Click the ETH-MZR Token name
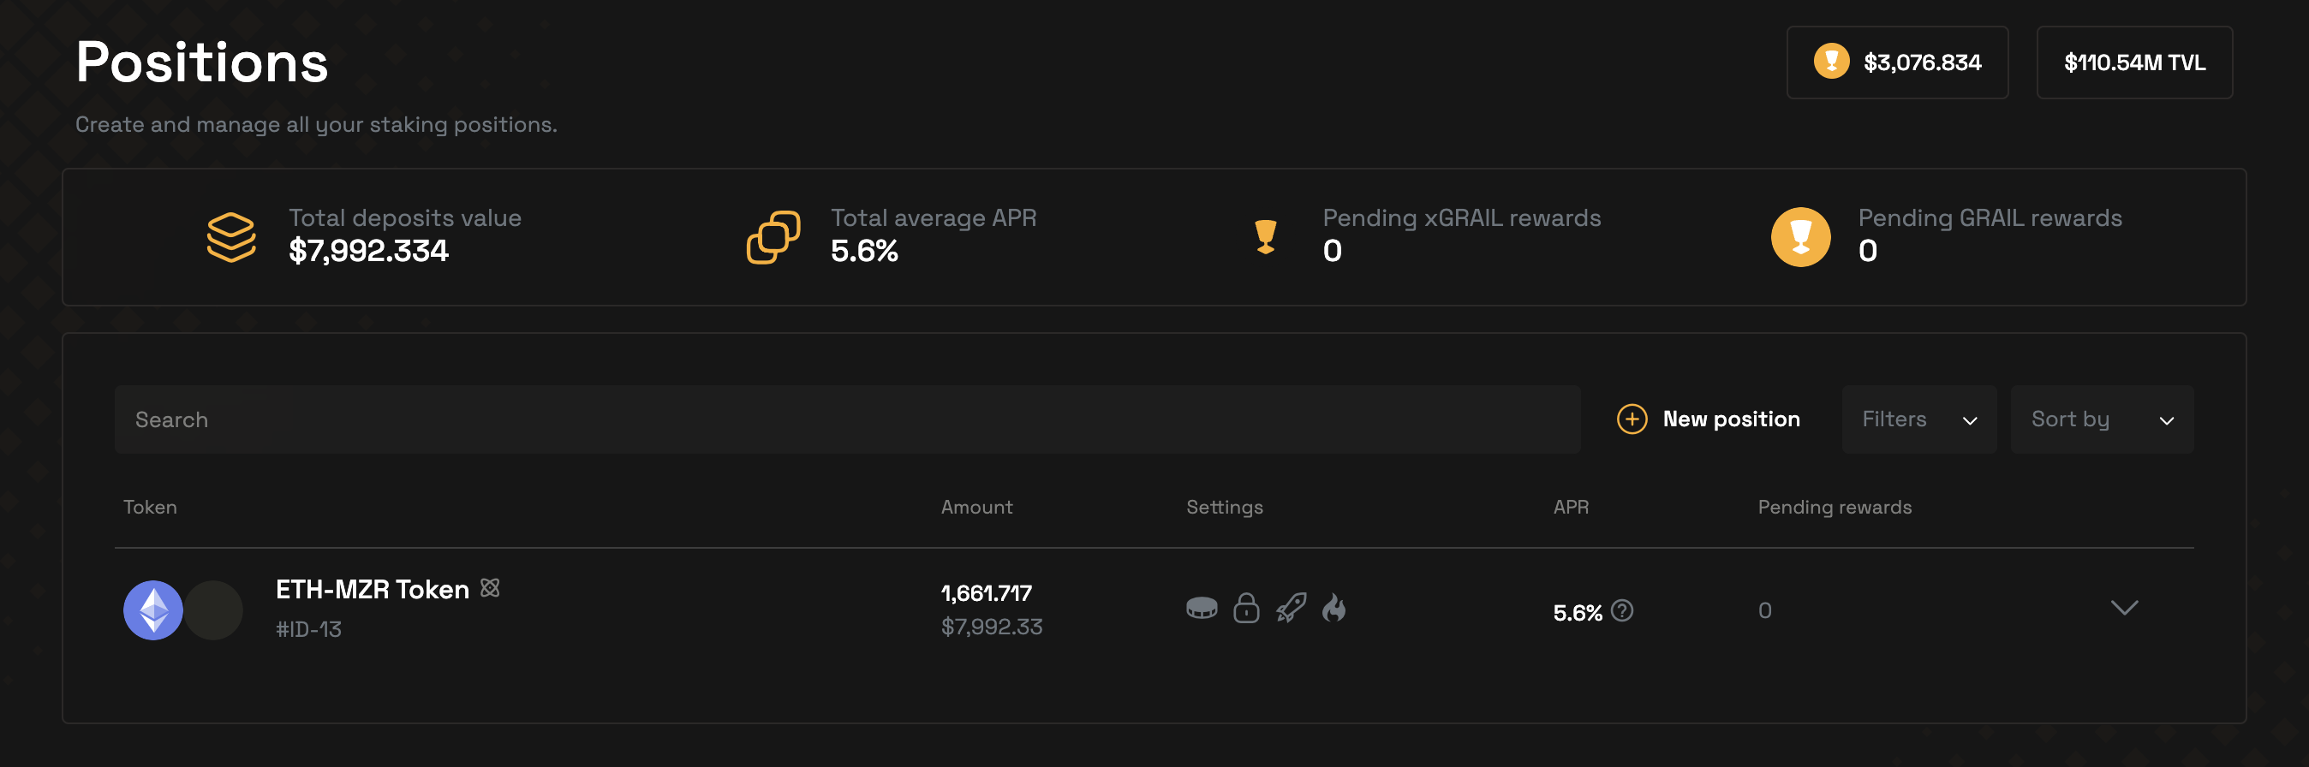Screen dimensions: 2309x767 [x=372, y=590]
